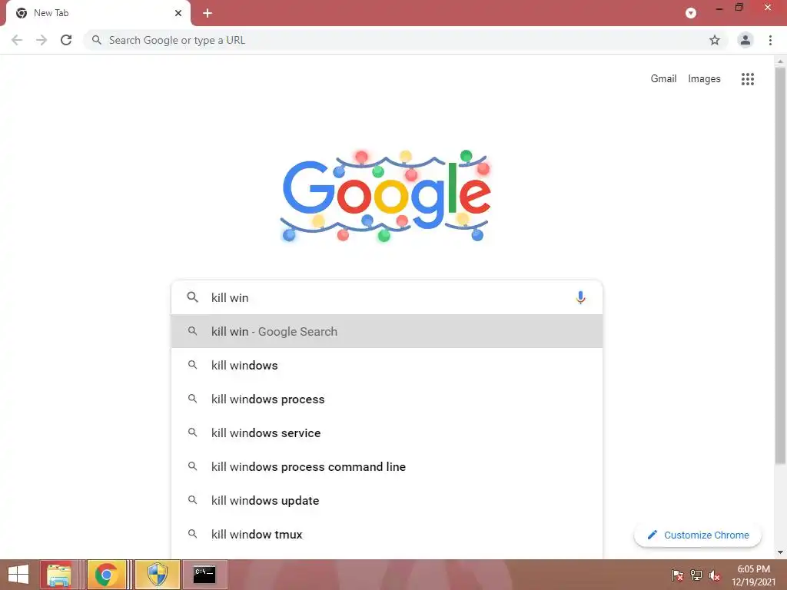The height and width of the screenshot is (590, 787).
Task: Open a new tab with the plus
Action: coord(208,13)
